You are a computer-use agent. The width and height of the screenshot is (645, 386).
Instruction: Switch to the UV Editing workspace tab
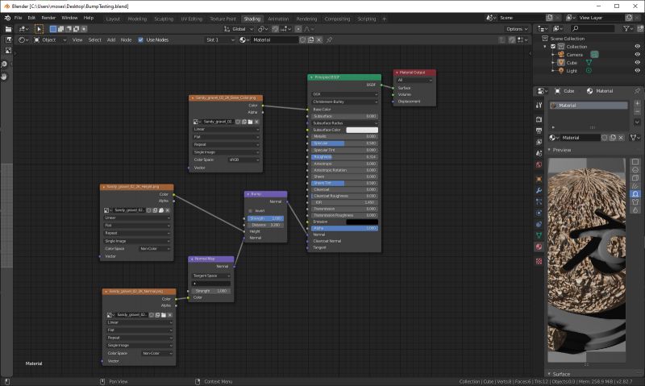pyautogui.click(x=192, y=19)
